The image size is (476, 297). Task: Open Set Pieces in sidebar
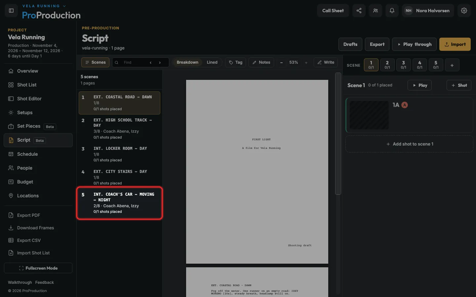pyautogui.click(x=38, y=126)
